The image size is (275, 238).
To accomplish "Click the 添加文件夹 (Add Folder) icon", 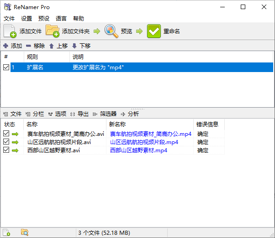I will tap(53, 31).
